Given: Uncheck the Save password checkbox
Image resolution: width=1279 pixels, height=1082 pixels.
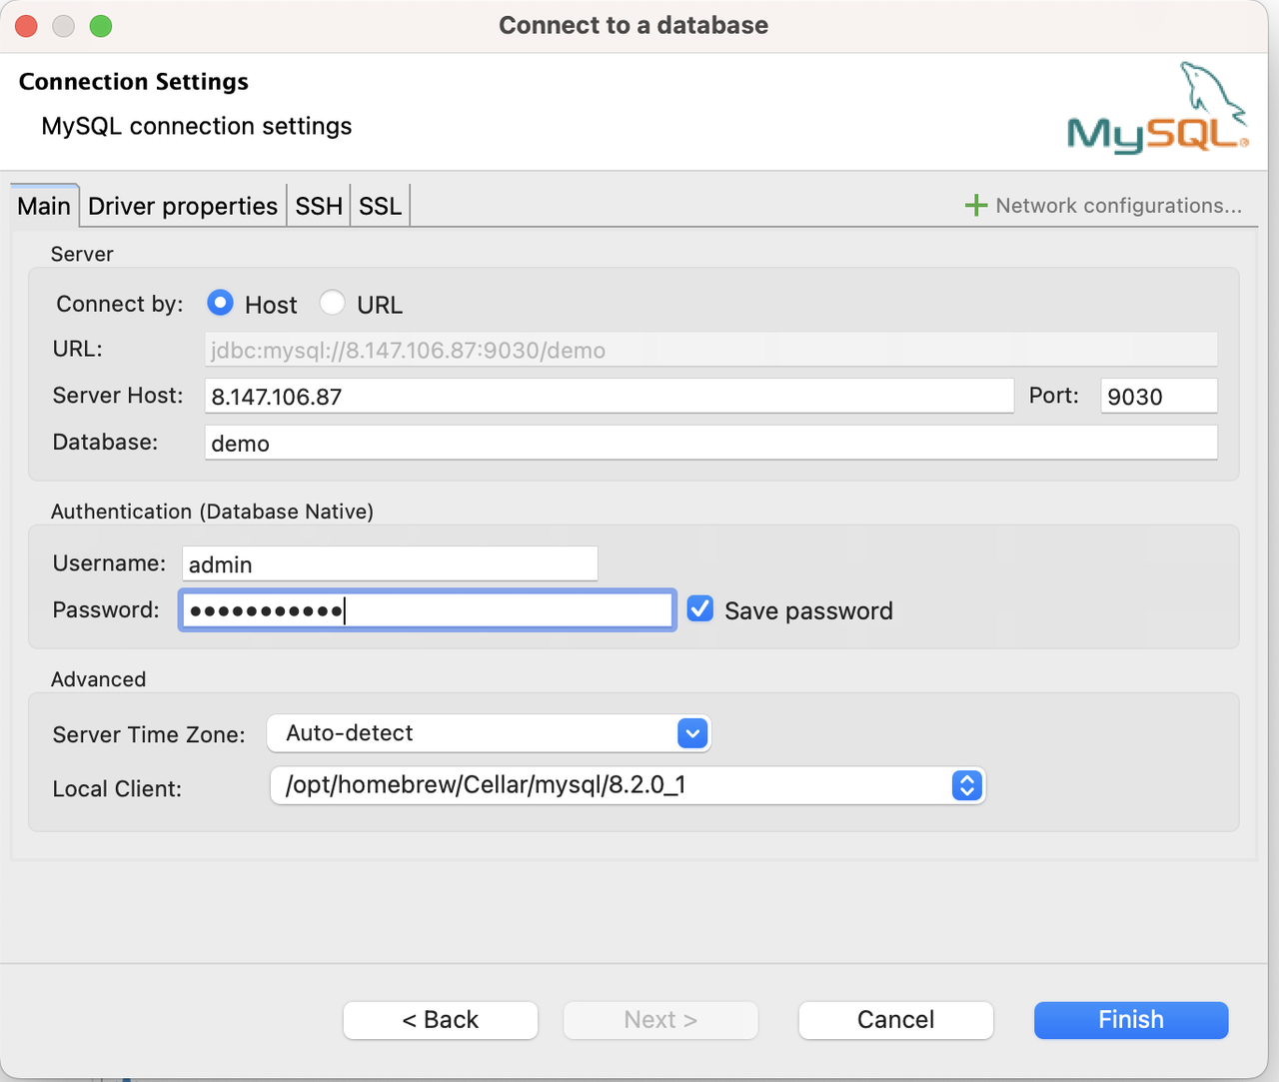Looking at the screenshot, I should coord(699,608).
